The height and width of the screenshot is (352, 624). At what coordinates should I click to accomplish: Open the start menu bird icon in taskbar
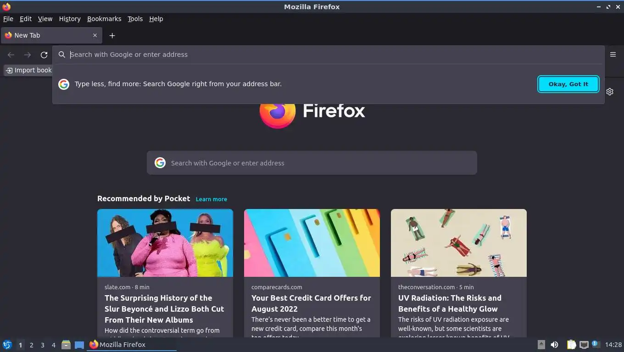pyautogui.click(x=7, y=345)
